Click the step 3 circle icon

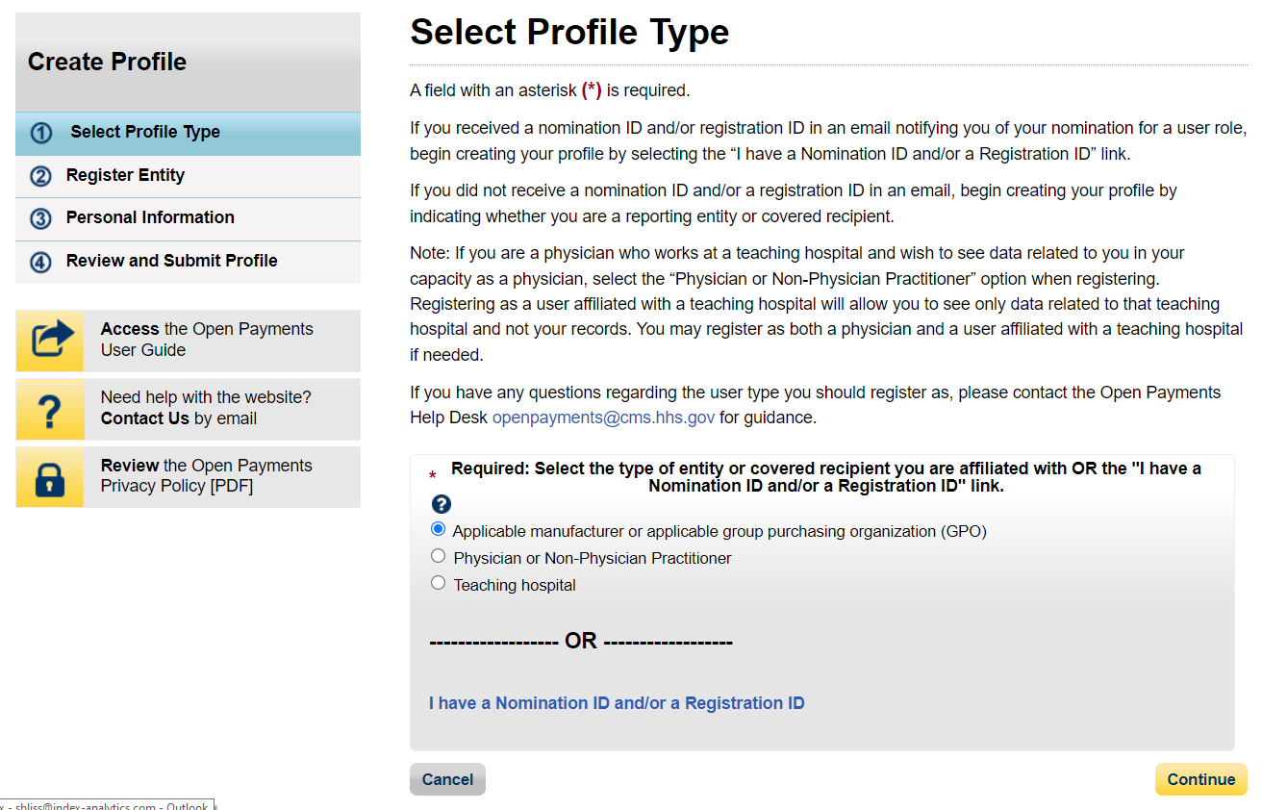point(40,218)
